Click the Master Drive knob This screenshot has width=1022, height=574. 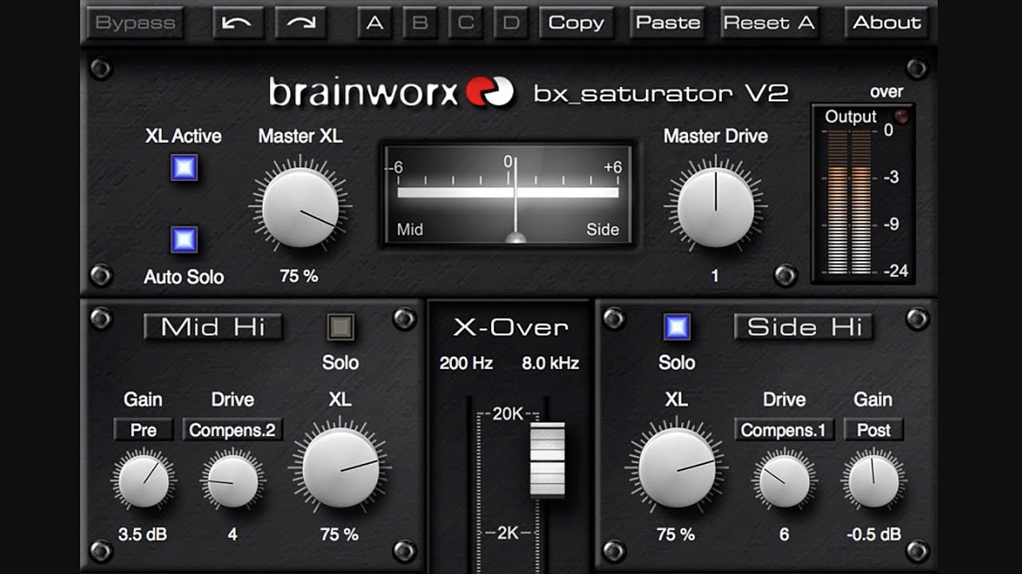715,208
